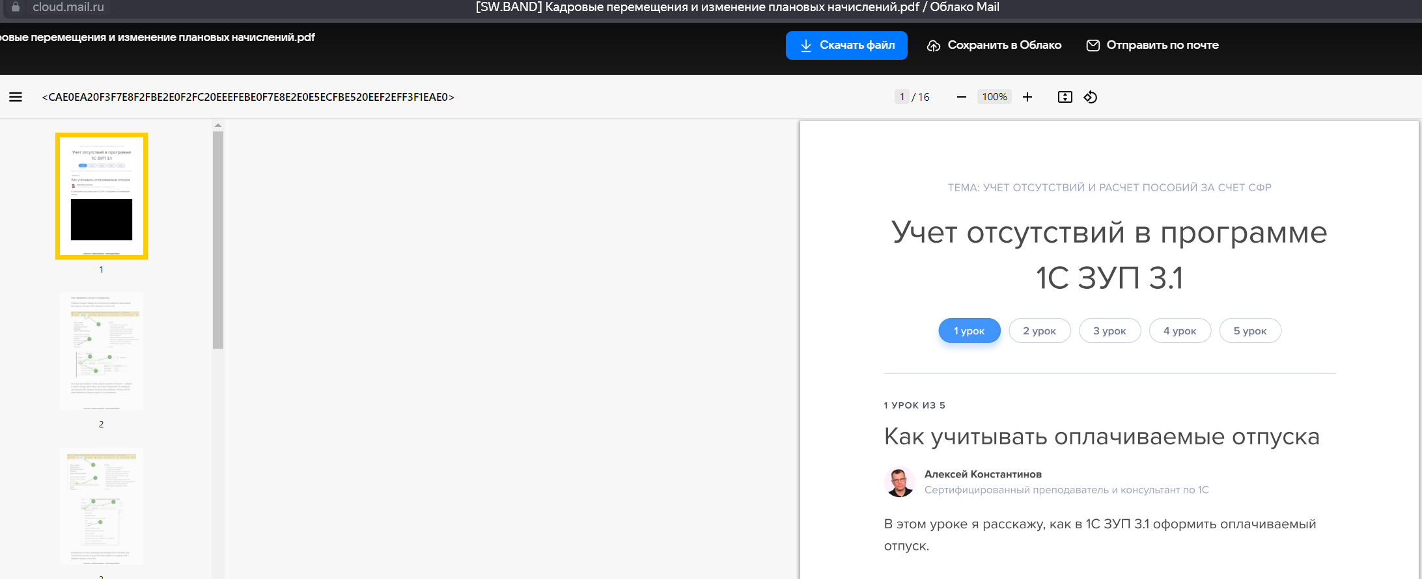Click Сохранить в Облако label

pos(1004,46)
